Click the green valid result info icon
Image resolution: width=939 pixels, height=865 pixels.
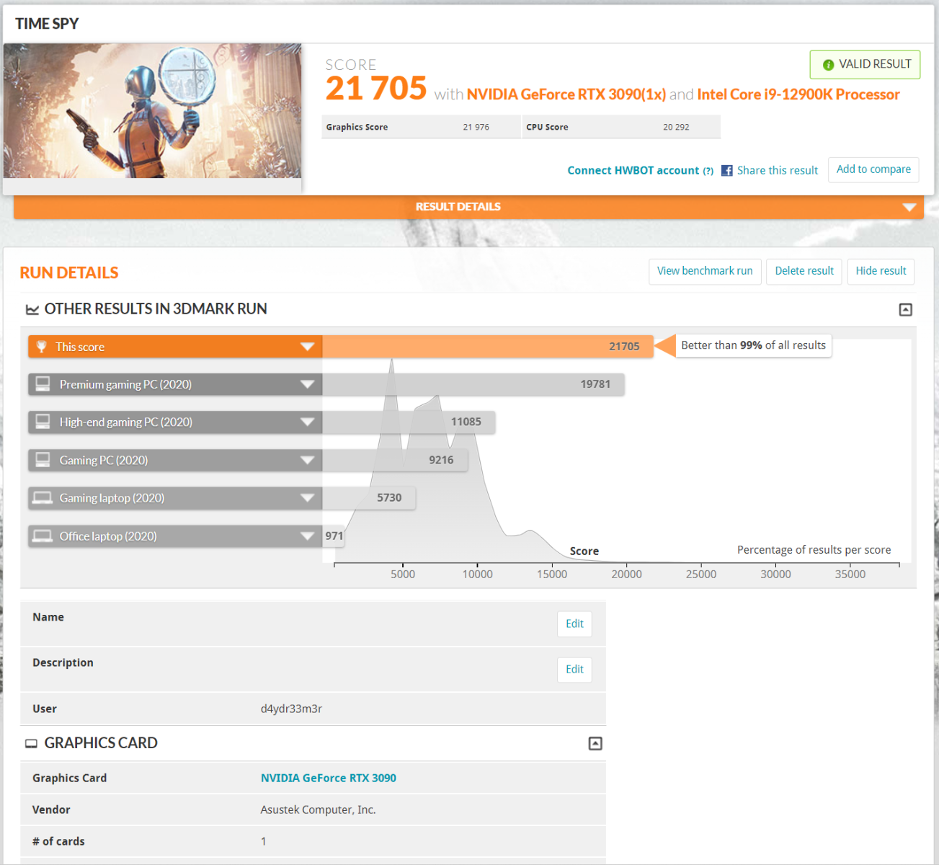click(828, 65)
